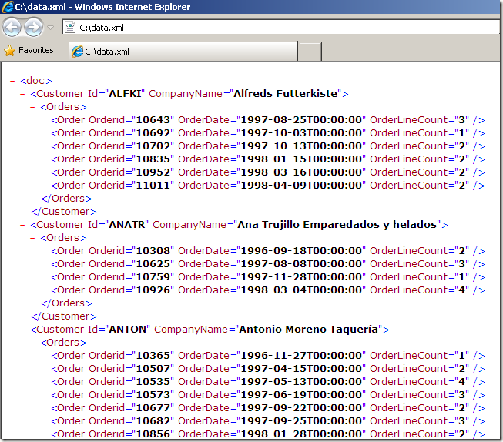The image size is (503, 442).
Task: Click OrderDate 1997-08-25T00:00:00
Action: tap(301, 120)
